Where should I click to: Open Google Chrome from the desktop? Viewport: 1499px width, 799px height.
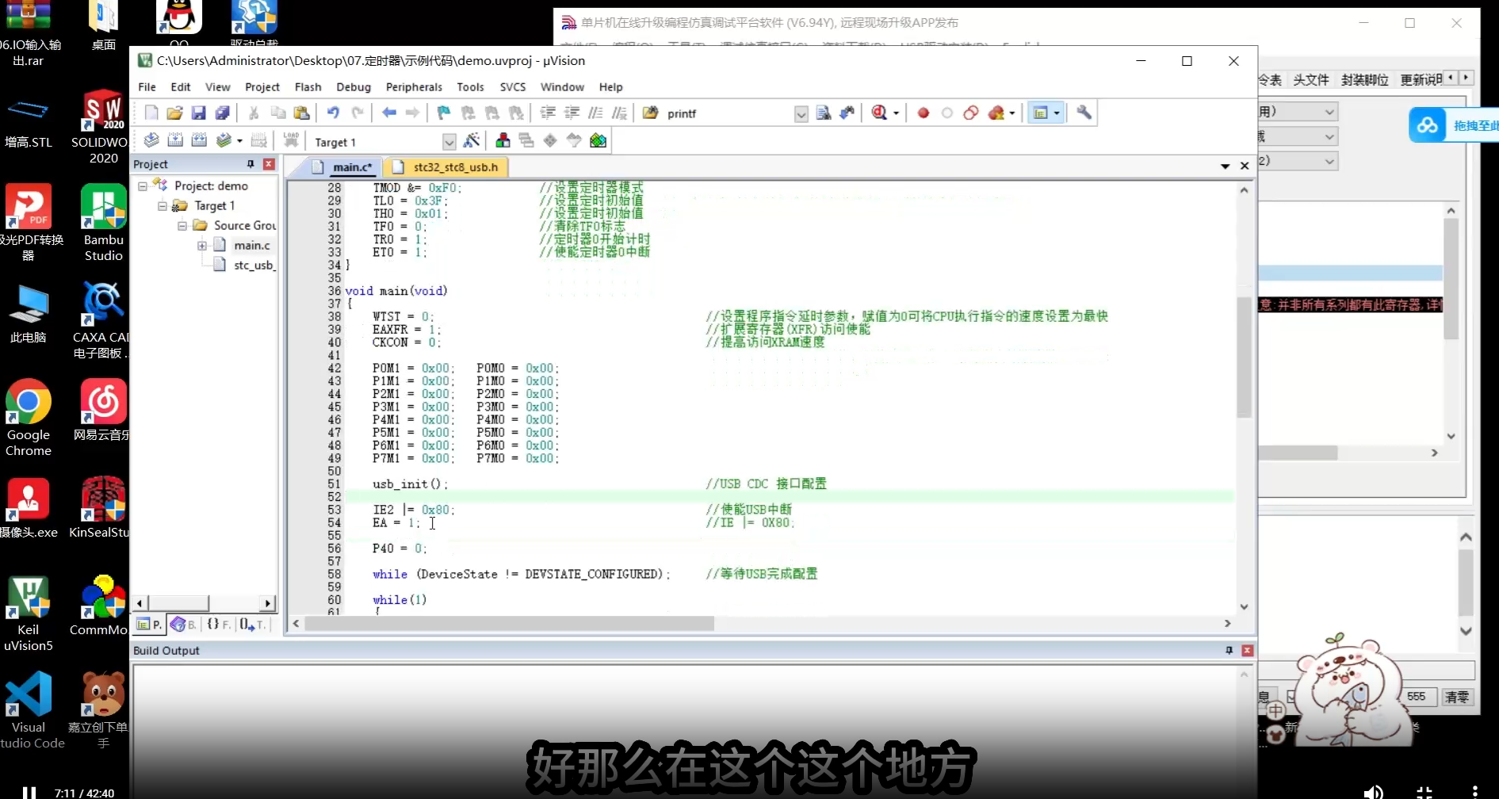[29, 418]
